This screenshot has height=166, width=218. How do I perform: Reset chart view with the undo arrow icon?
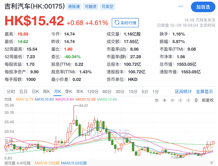[x=157, y=100]
